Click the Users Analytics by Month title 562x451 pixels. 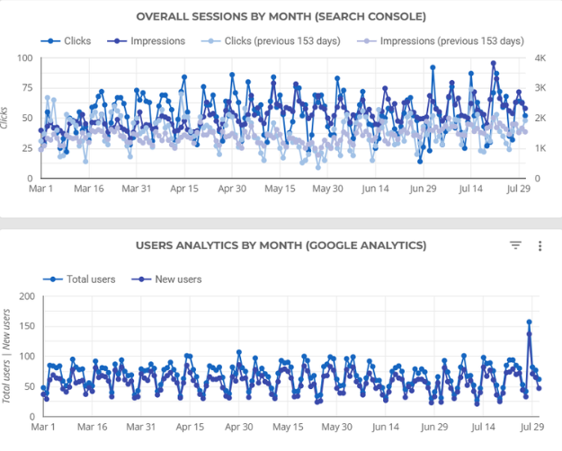click(281, 245)
